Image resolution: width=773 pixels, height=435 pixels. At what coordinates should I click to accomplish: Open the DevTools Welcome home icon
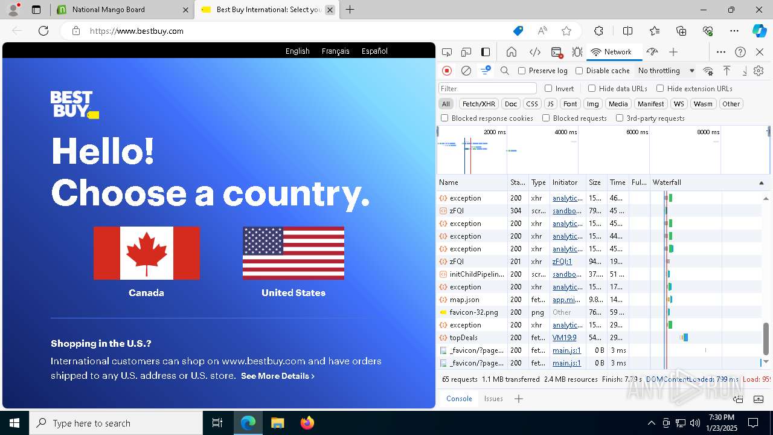[x=511, y=52]
